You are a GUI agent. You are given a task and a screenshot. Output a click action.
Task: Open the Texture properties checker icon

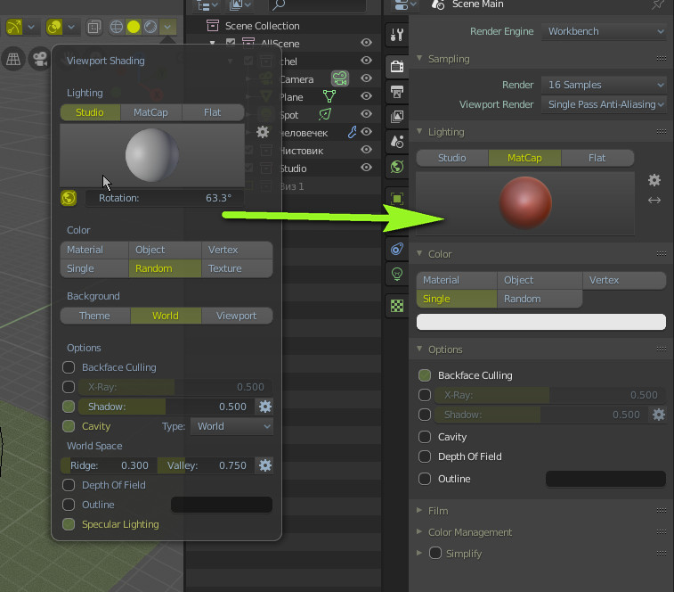397,306
